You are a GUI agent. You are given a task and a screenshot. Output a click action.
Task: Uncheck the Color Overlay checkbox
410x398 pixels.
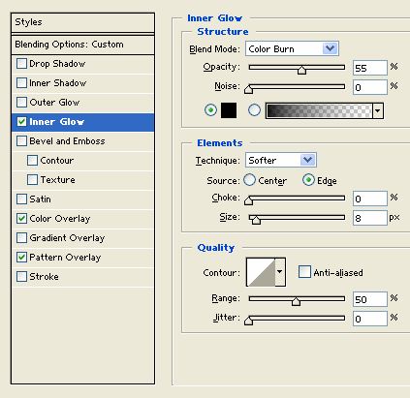click(21, 218)
